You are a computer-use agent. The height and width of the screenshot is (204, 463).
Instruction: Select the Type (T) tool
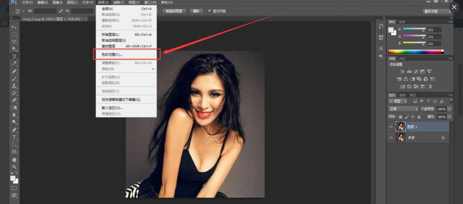coord(14,137)
